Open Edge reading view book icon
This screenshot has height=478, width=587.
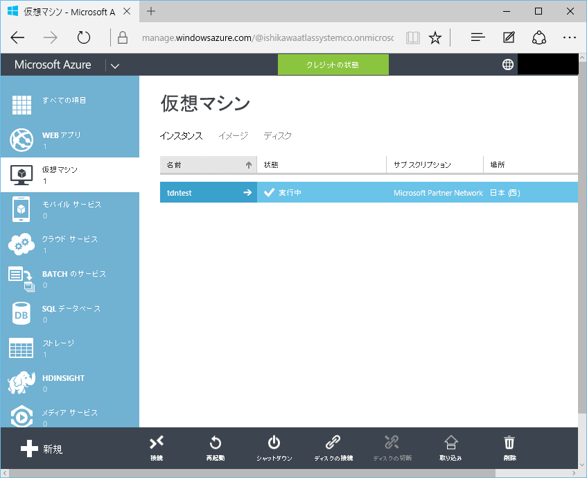click(412, 38)
